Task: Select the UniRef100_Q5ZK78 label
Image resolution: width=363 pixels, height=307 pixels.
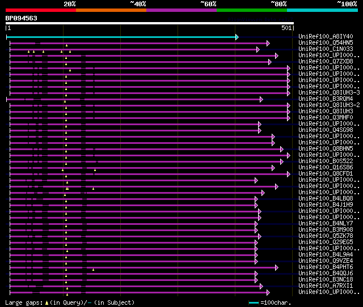Action: click(x=326, y=236)
